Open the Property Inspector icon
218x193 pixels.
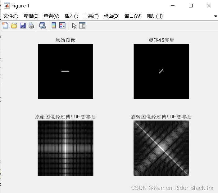coord(82,25)
